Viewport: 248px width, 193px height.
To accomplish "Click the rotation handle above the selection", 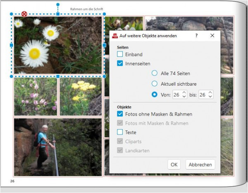I will click(58, 5).
